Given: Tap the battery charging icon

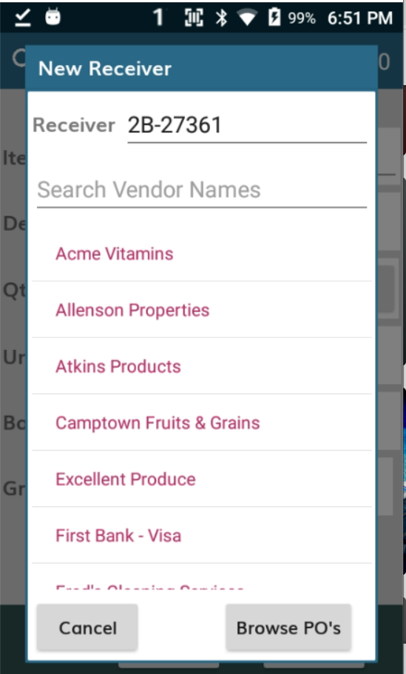Looking at the screenshot, I should click(274, 18).
